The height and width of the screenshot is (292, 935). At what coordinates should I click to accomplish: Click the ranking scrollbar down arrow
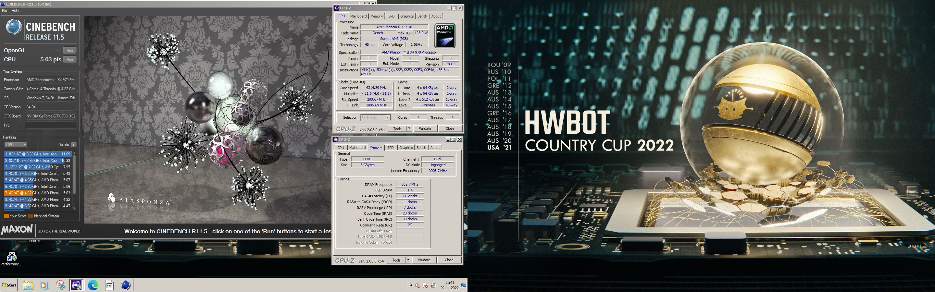pos(74,208)
